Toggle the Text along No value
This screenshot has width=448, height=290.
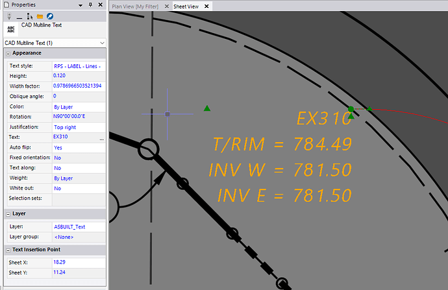coord(79,168)
